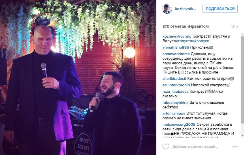Open annaworkhome commenter profile
This screenshot has height=155, width=244.
176,54
